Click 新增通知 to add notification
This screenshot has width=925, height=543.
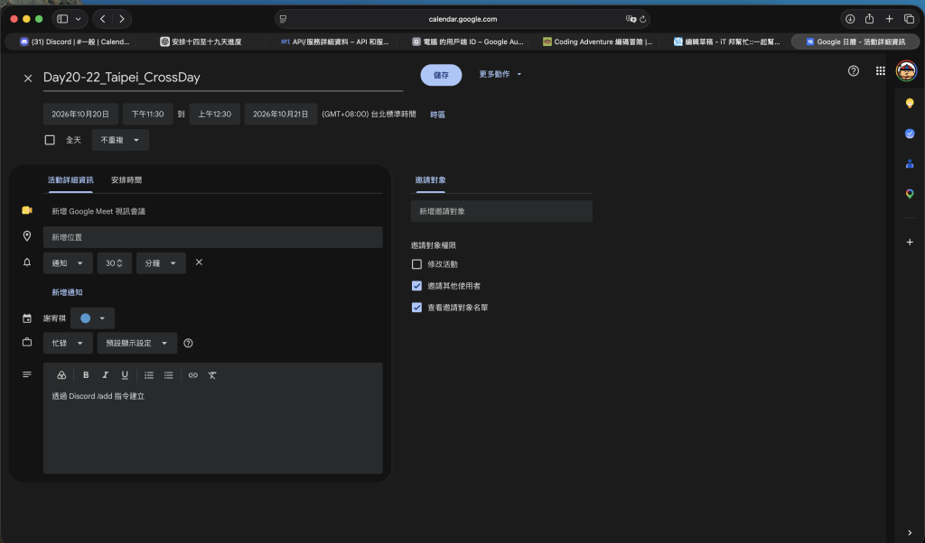[67, 293]
